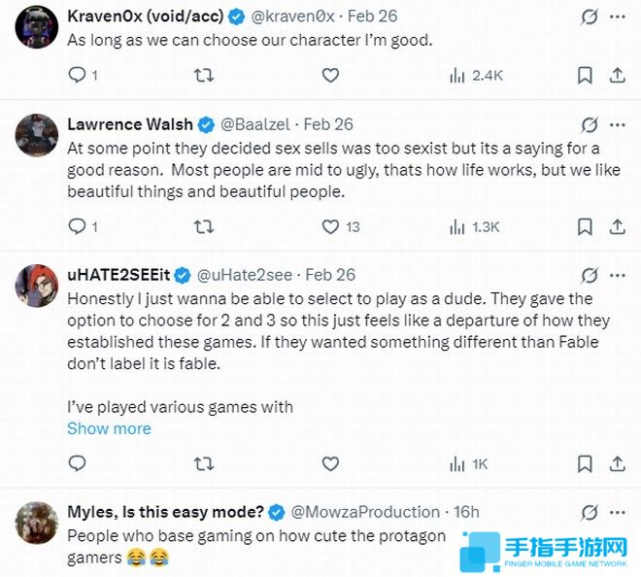Screen dimensions: 641x577
Task: Retweet Lawrence Walsh's post
Action: pyautogui.click(x=204, y=226)
